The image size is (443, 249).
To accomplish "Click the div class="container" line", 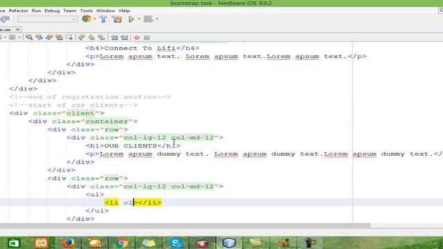I will [83, 122].
